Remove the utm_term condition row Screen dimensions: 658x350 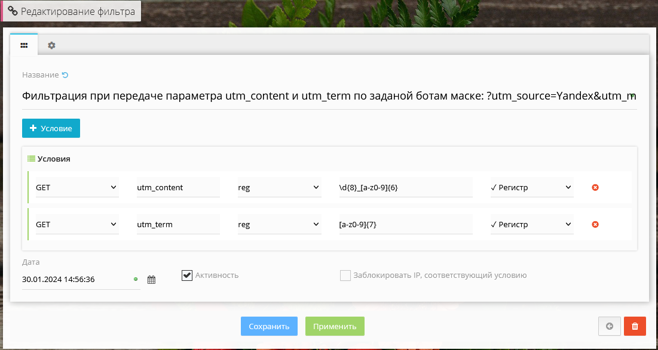(595, 225)
